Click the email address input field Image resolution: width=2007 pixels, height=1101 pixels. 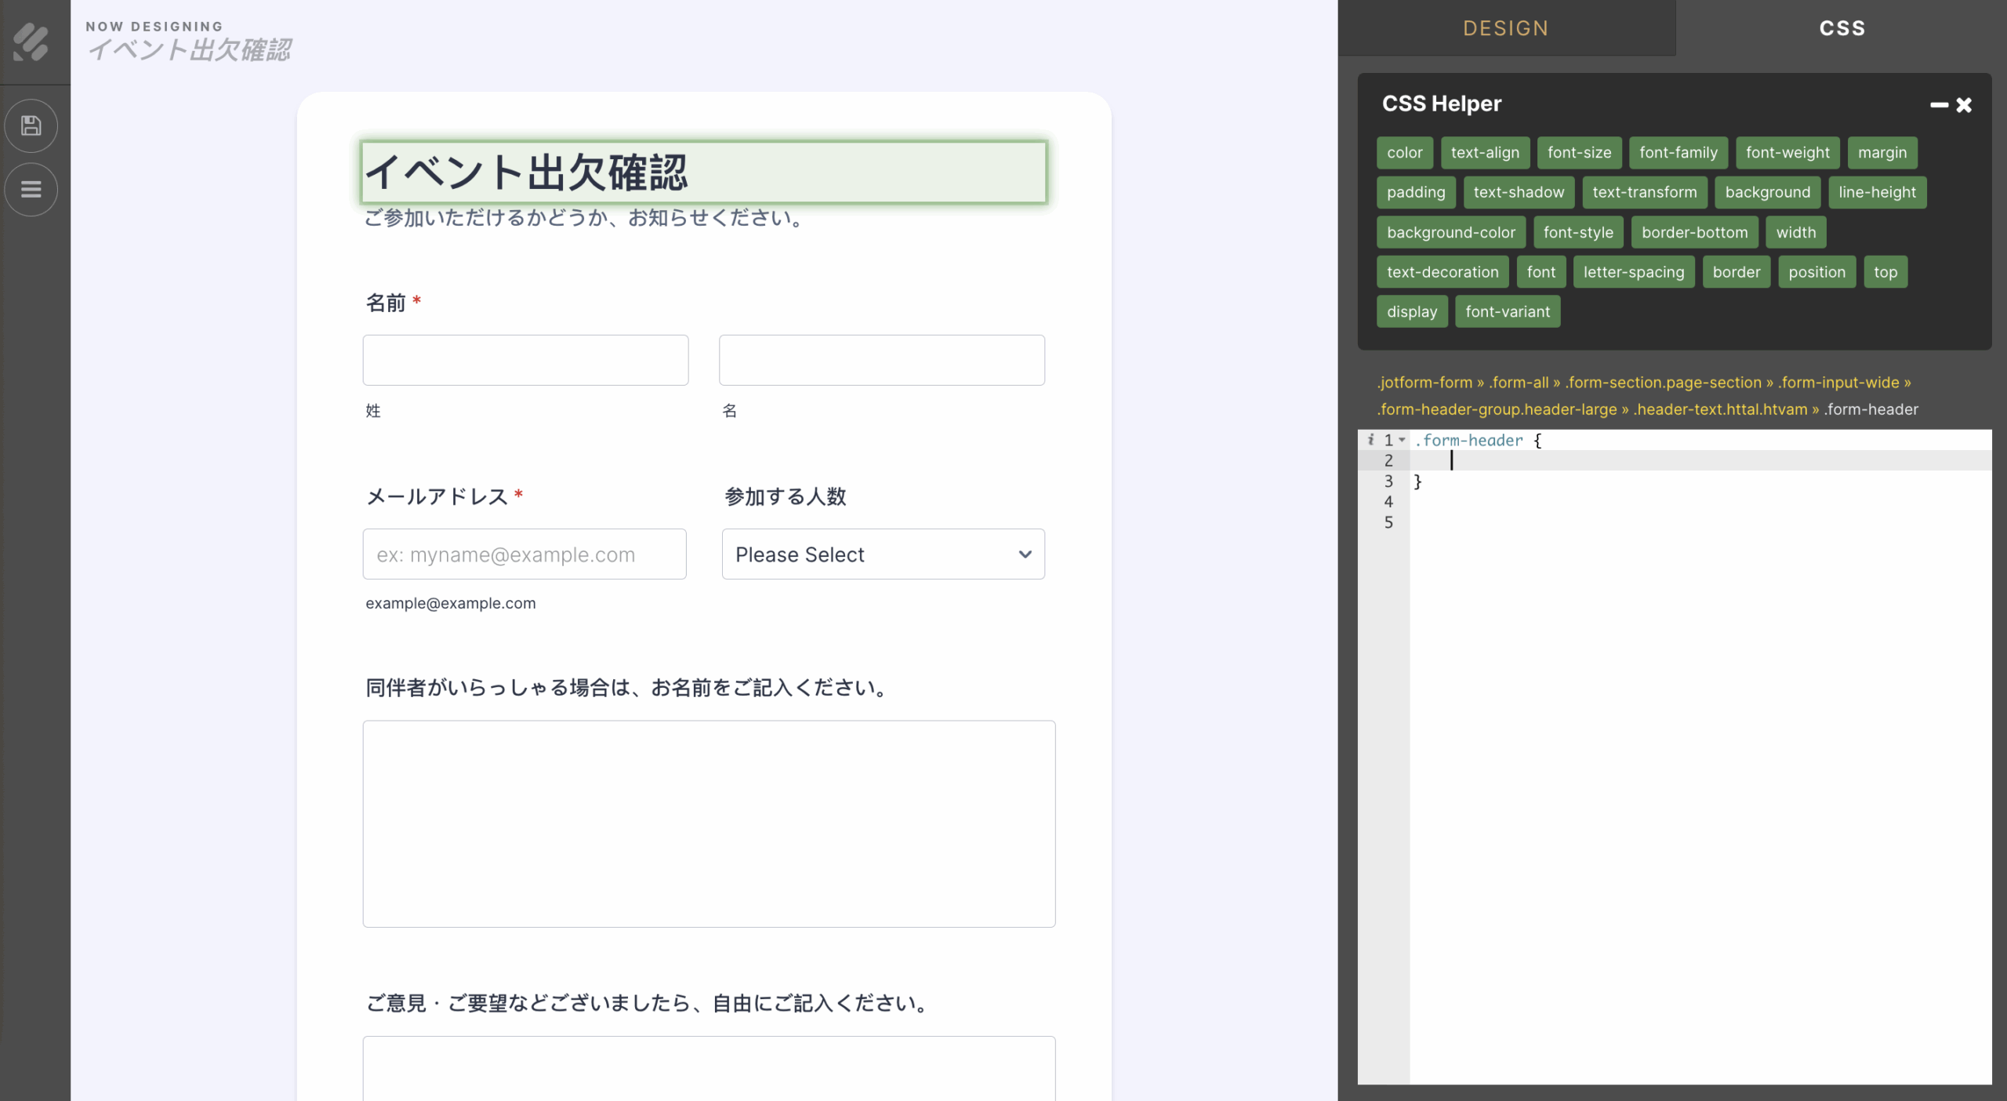(524, 554)
